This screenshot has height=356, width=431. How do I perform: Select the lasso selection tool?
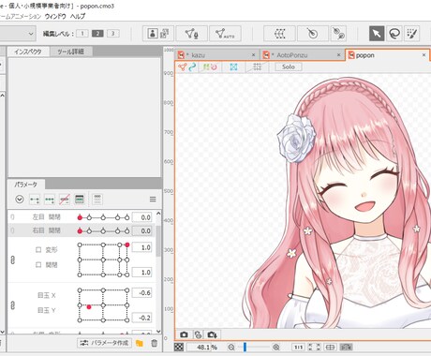pos(394,34)
